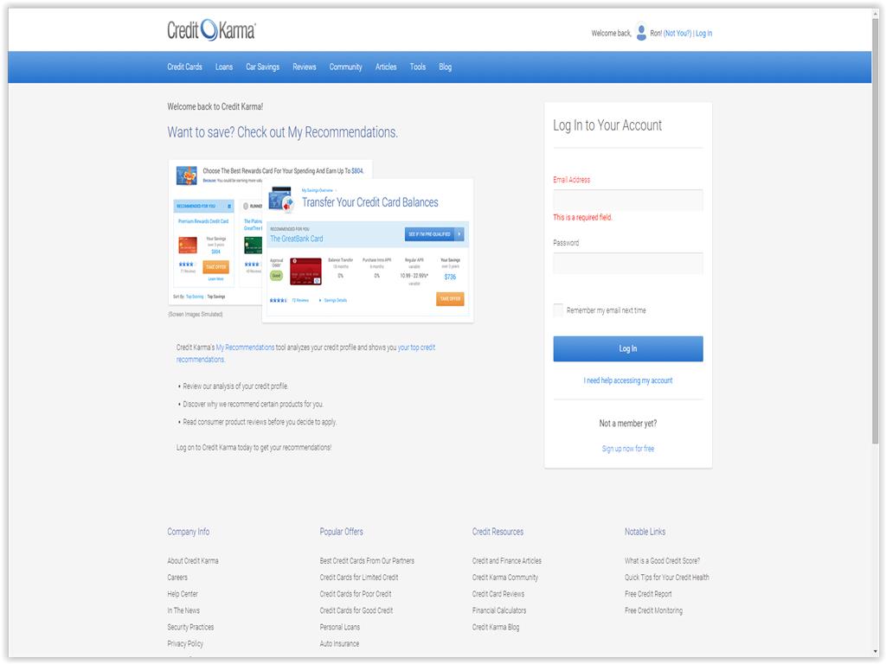The image size is (886, 664).
Task: Visit the Help Center footer link
Action: [x=183, y=594]
